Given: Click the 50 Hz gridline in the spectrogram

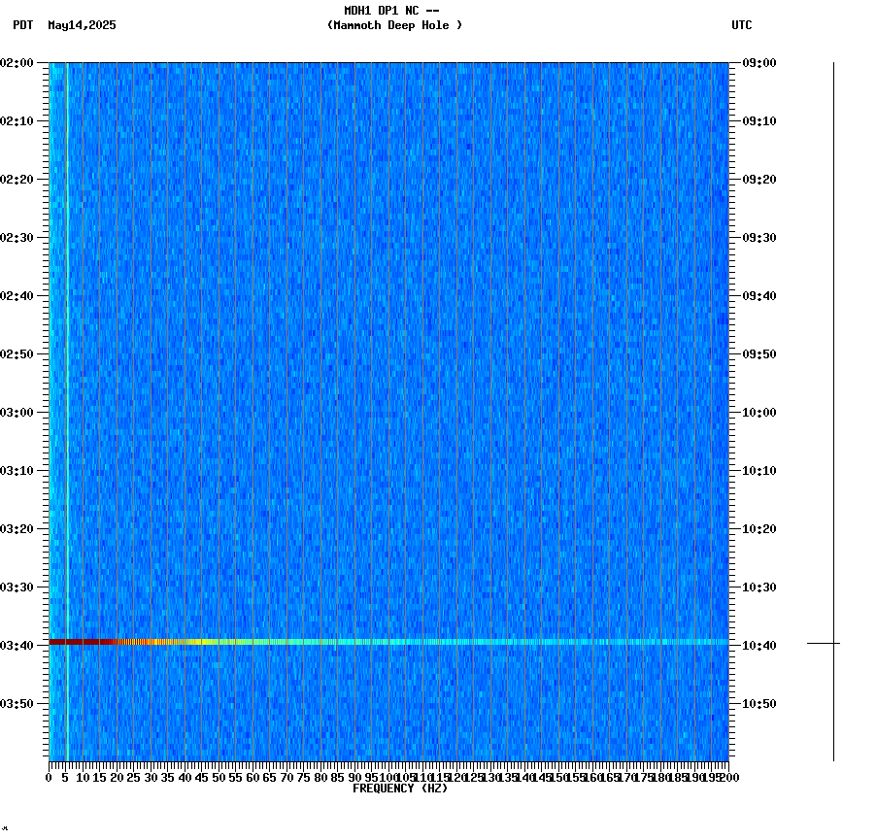Looking at the screenshot, I should click(220, 388).
